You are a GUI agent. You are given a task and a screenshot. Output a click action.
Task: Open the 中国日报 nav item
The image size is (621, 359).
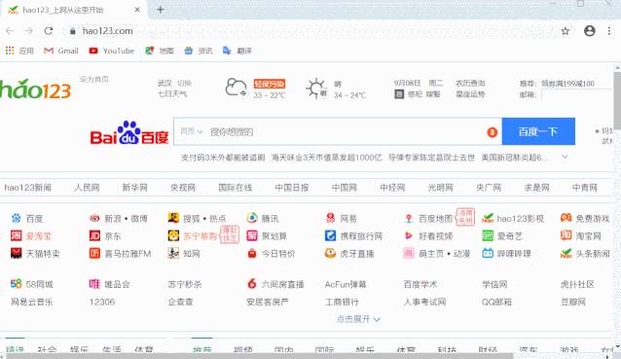292,187
